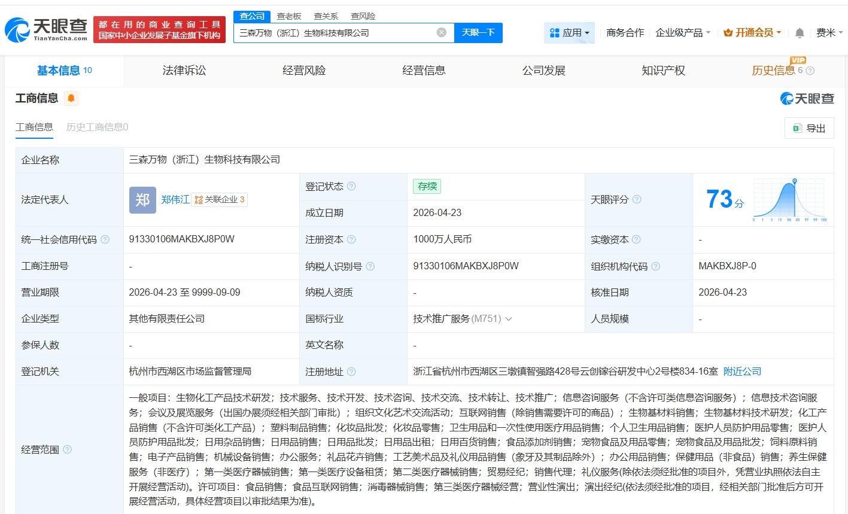Image resolution: width=848 pixels, height=514 pixels.
Task: Open the 附近公司 link
Action: click(742, 372)
